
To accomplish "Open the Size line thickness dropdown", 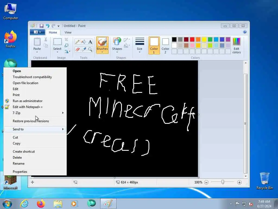I will tap(140, 45).
